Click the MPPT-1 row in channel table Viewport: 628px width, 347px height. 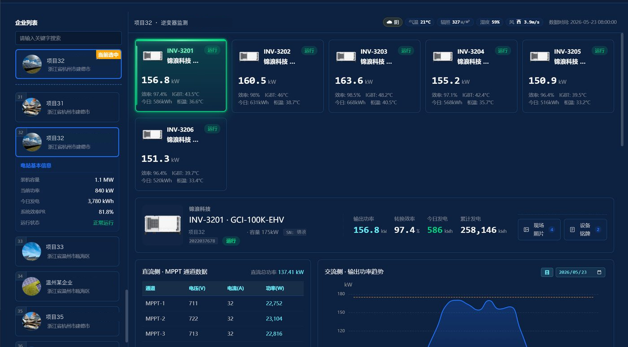pyautogui.click(x=223, y=304)
